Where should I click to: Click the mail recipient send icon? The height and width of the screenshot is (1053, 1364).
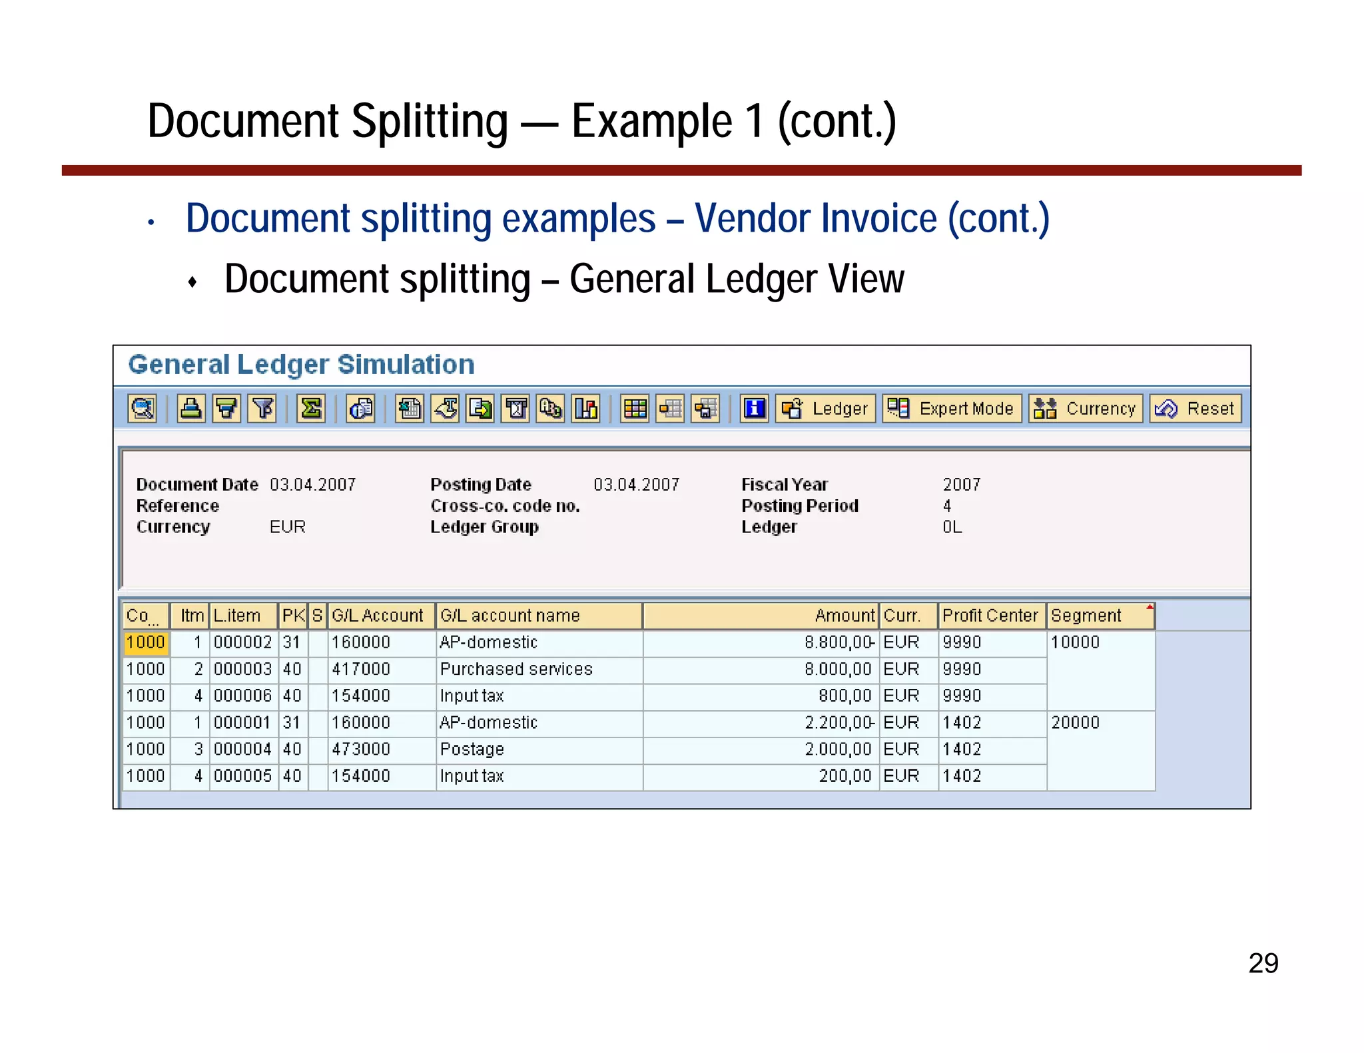click(515, 408)
